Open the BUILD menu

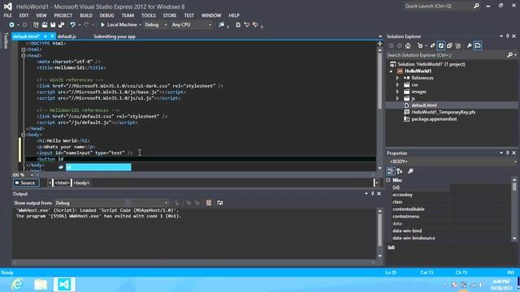click(x=86, y=15)
